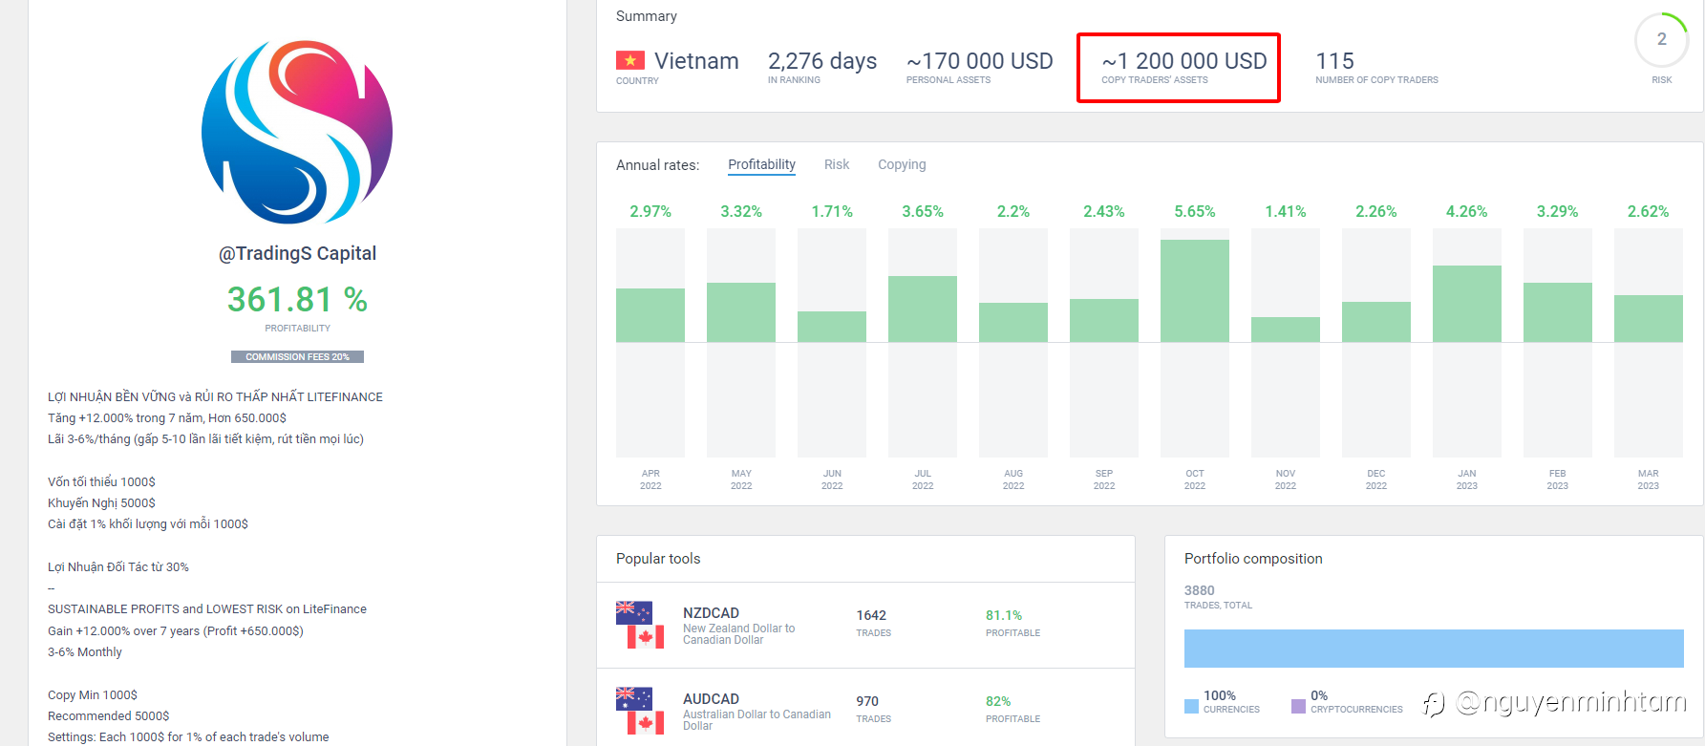Click the 'Lợi Nhuận Đối Tác từ 30%' line
The height and width of the screenshot is (746, 1705).
click(118, 566)
